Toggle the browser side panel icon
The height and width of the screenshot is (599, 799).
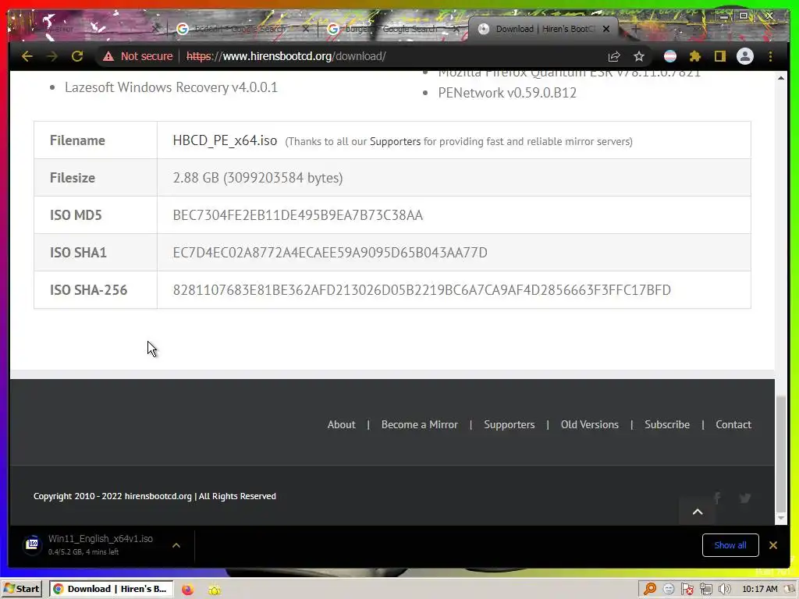pyautogui.click(x=719, y=56)
